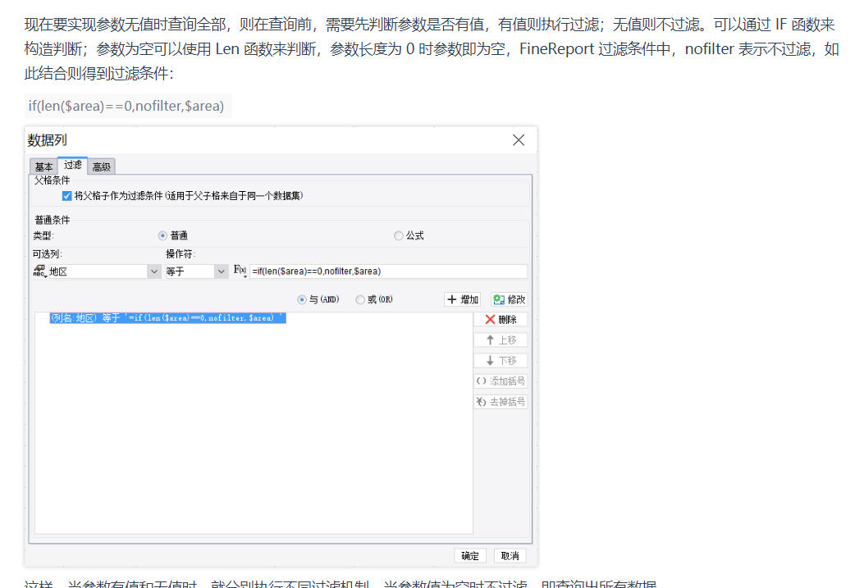
Task: Select the 列名:地区 filter condition row
Action: 167,317
